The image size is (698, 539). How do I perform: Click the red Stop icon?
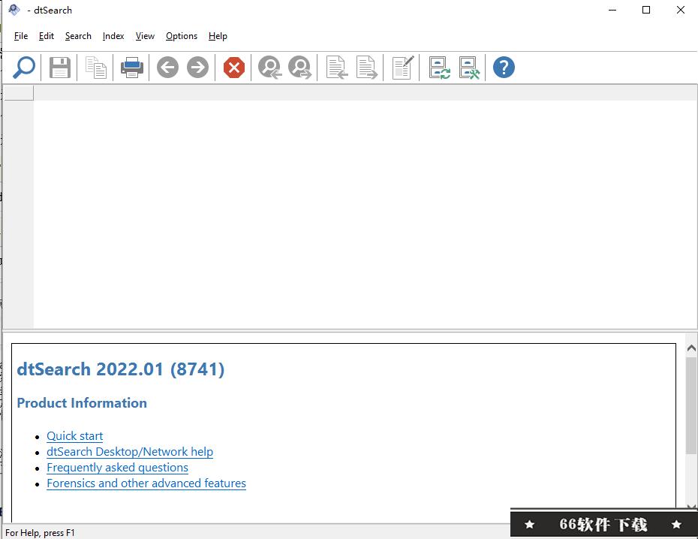[234, 68]
